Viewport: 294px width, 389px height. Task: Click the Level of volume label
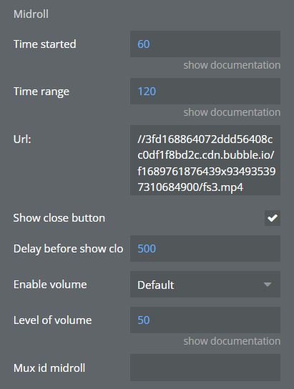coord(53,320)
